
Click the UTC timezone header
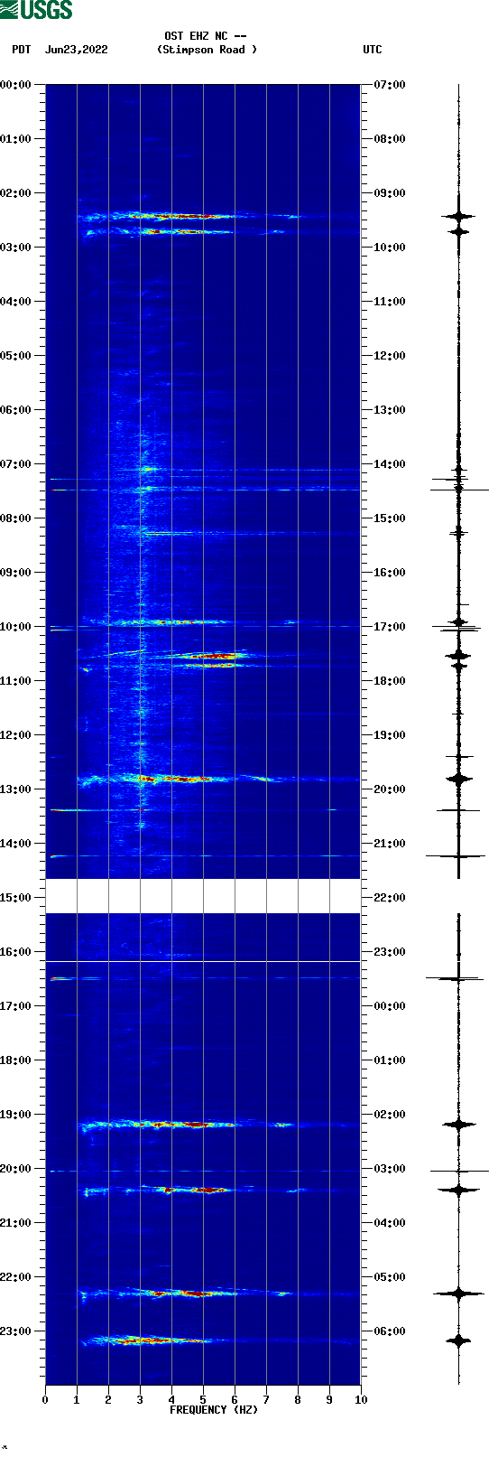[x=373, y=50]
